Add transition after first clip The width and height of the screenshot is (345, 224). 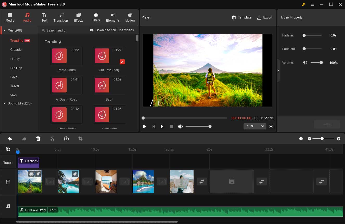pyautogui.click(x=50, y=182)
